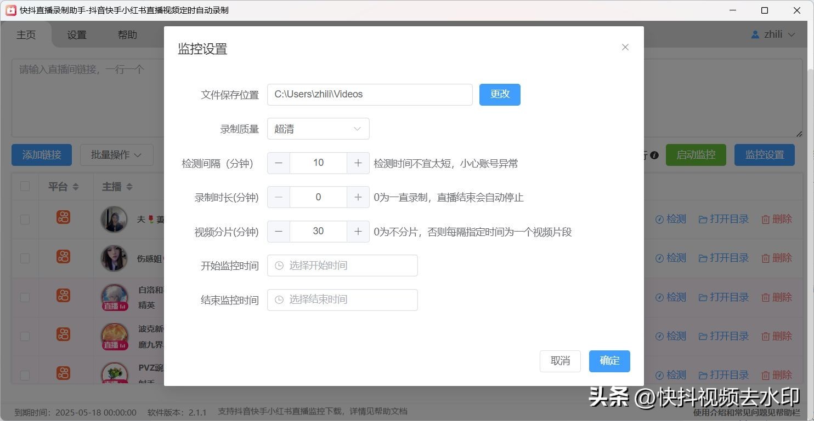This screenshot has height=421, width=814.
Task: Open the 帮助 tab
Action: click(127, 35)
